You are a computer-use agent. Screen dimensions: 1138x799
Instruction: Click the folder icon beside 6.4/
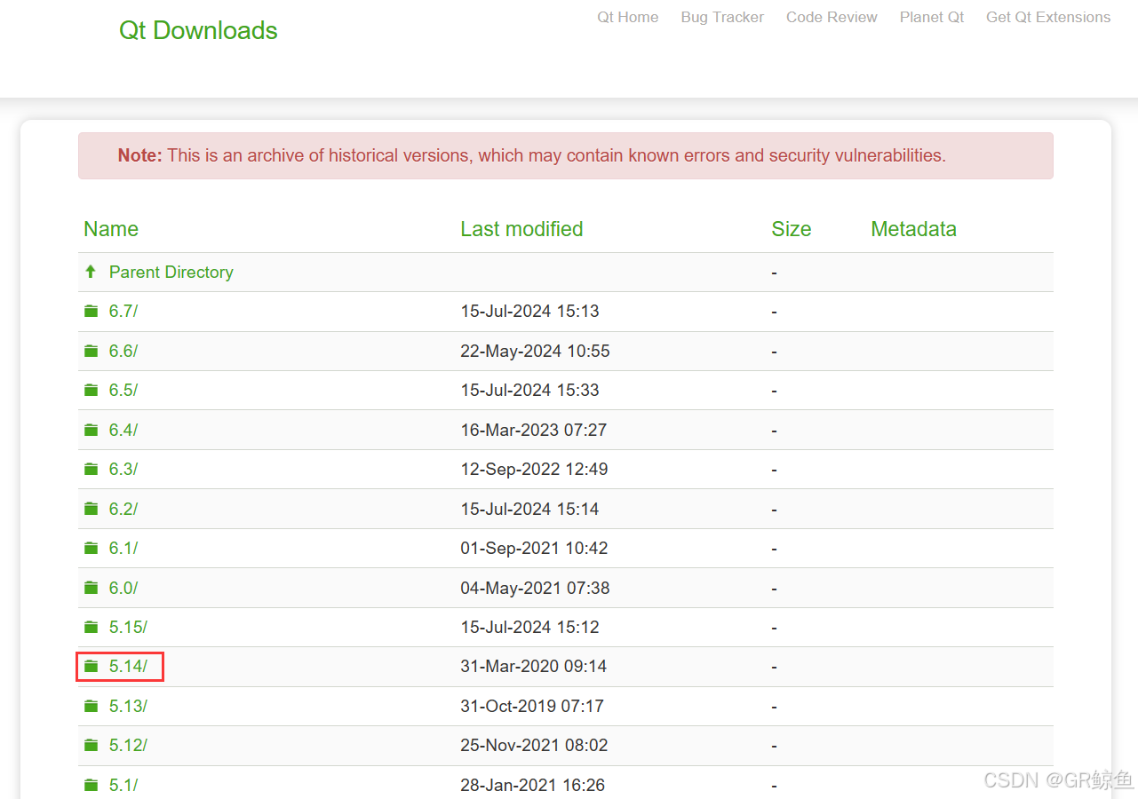point(91,430)
